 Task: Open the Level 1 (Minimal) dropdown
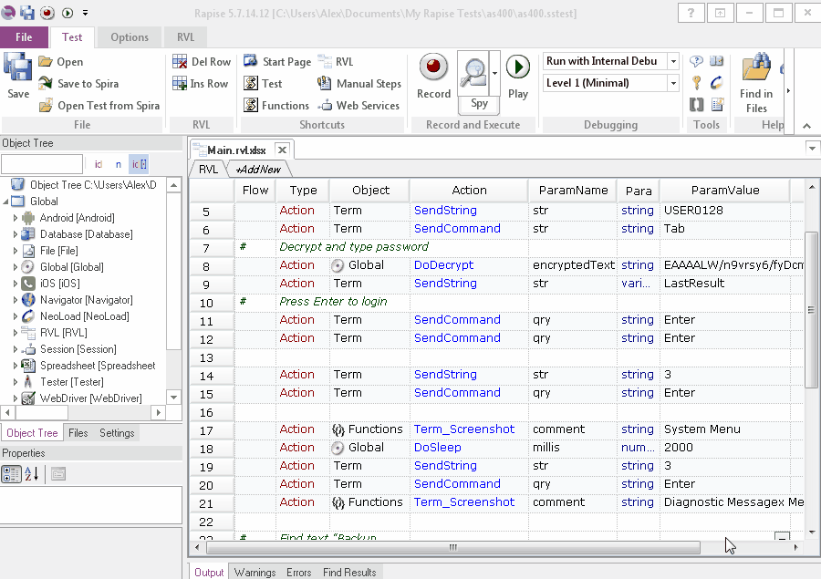673,84
